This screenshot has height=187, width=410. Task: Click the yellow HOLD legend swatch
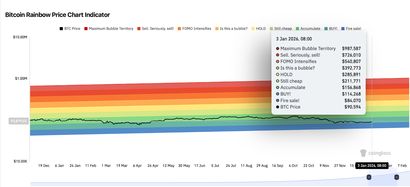tap(253, 29)
